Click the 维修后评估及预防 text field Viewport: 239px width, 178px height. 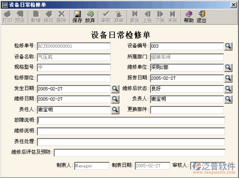click(140, 153)
